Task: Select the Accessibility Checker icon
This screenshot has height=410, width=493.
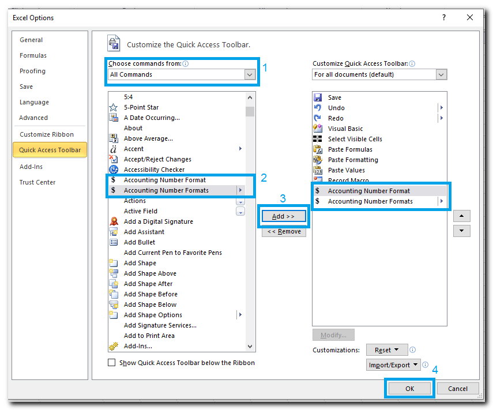Action: point(113,170)
